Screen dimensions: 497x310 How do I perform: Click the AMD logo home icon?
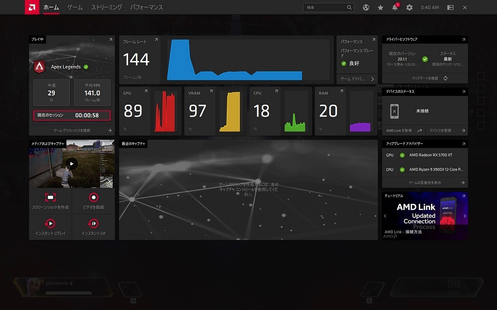pos(32,7)
